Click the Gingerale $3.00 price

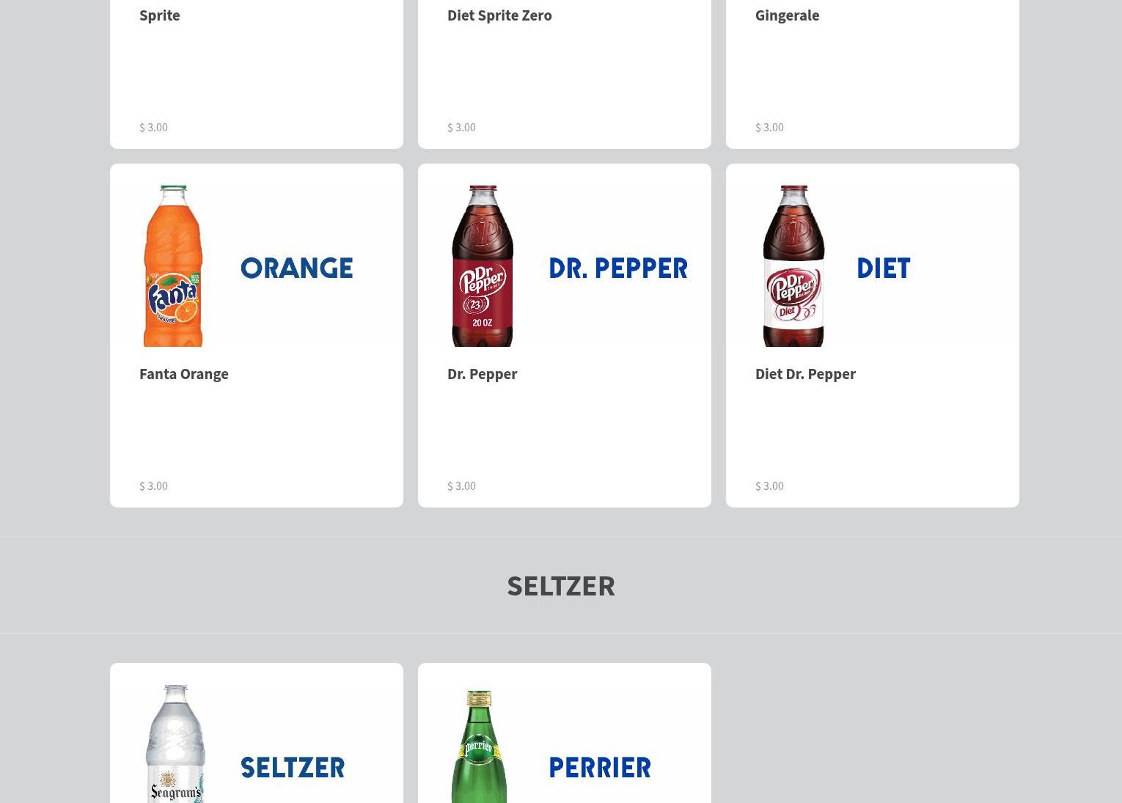coord(769,127)
